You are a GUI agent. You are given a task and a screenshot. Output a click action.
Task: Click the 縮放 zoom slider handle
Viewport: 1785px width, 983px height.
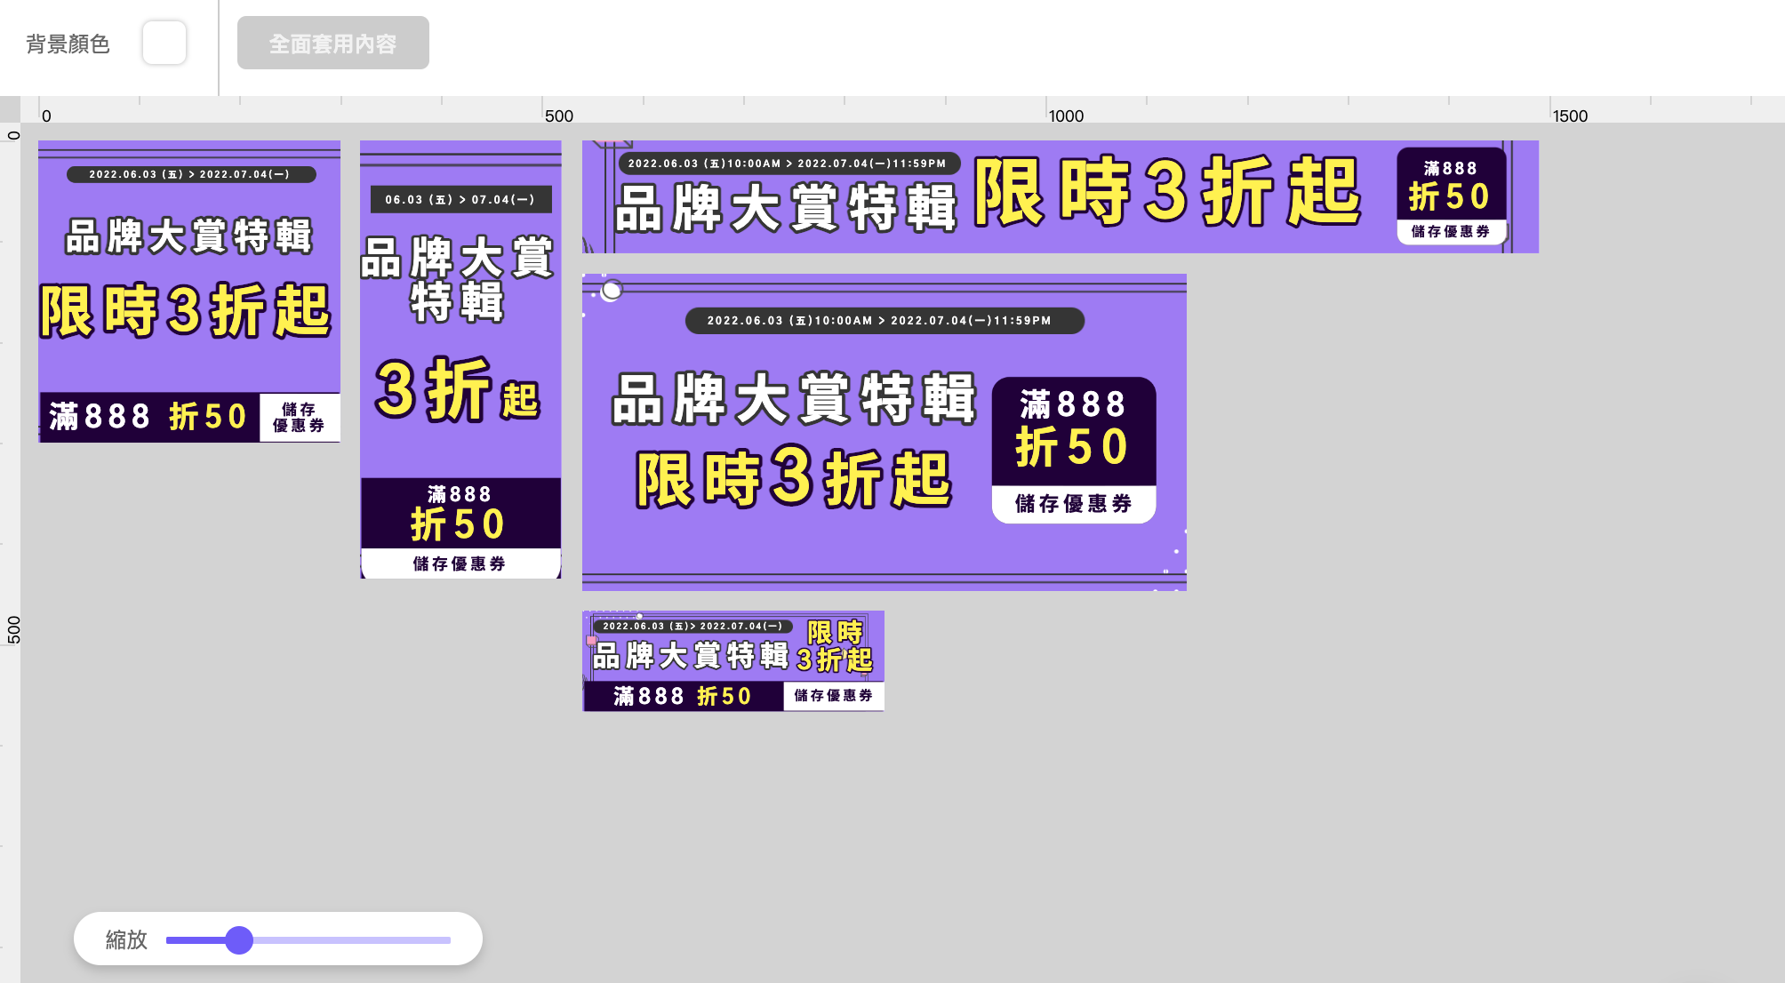coord(239,939)
